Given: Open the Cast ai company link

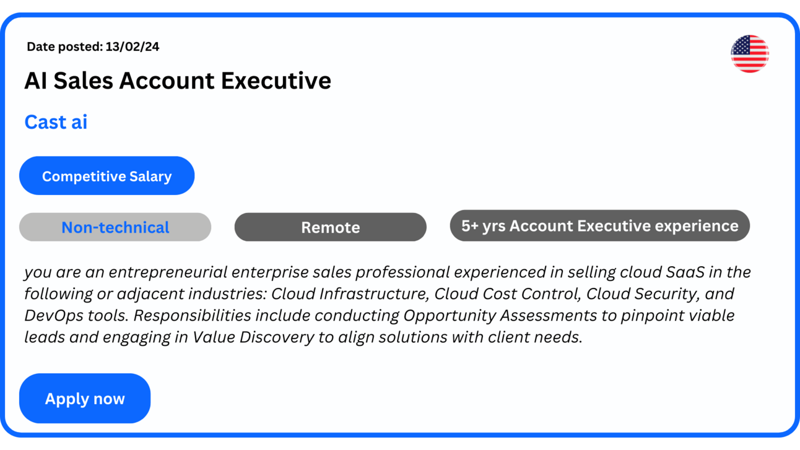Looking at the screenshot, I should click(x=56, y=122).
